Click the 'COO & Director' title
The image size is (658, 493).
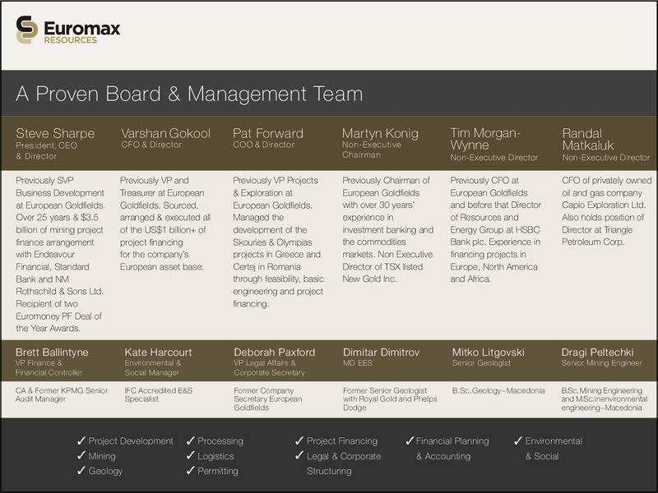[x=263, y=145]
